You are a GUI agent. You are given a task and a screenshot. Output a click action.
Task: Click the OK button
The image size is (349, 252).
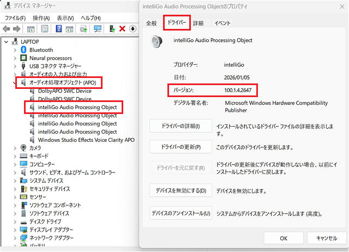coord(284,238)
